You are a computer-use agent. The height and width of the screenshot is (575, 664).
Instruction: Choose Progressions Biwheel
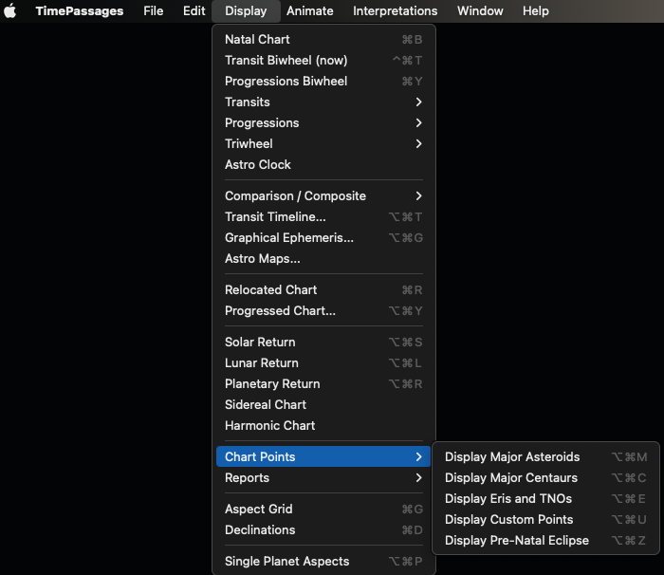click(323, 81)
